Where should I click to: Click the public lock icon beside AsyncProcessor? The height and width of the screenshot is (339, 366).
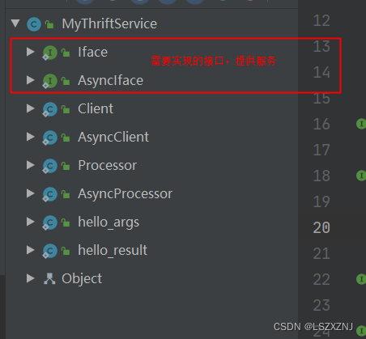click(66, 194)
